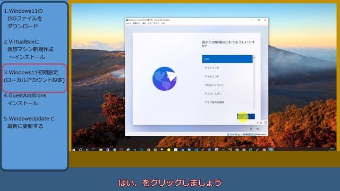Click the volume icon in Windows 11 setup
Image resolution: width=340 pixels, height=191 pixels.
258,129
